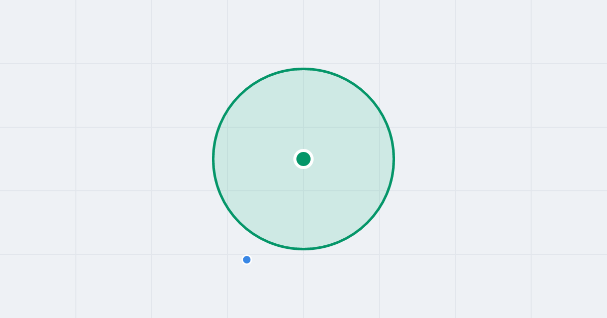The height and width of the screenshot is (318, 607).
Task: Click the topmost point of the green circle outline
Action: (x=303, y=69)
